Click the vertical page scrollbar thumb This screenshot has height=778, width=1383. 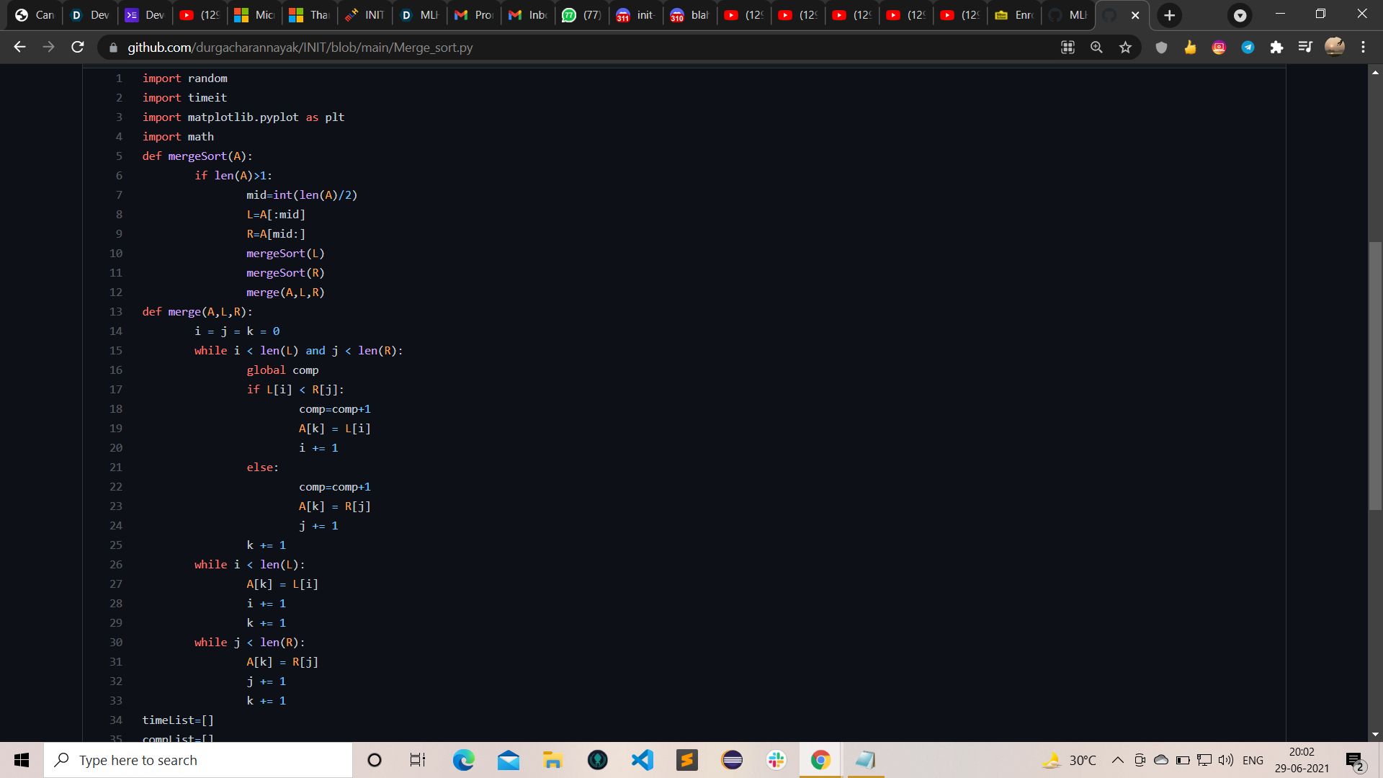1375,375
